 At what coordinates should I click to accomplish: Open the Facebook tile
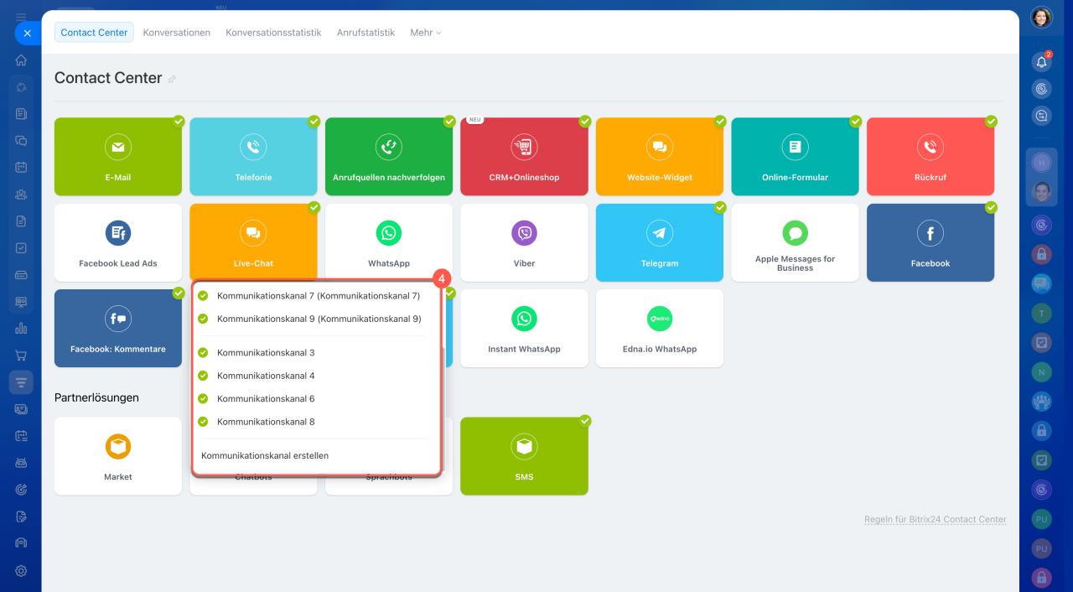930,242
